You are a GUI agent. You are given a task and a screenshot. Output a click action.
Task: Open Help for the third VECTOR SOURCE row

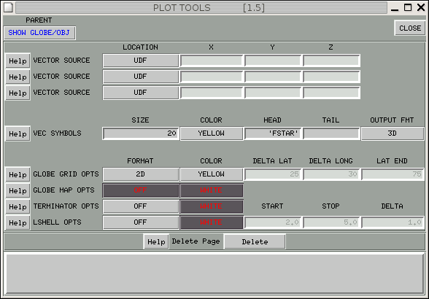(x=18, y=93)
